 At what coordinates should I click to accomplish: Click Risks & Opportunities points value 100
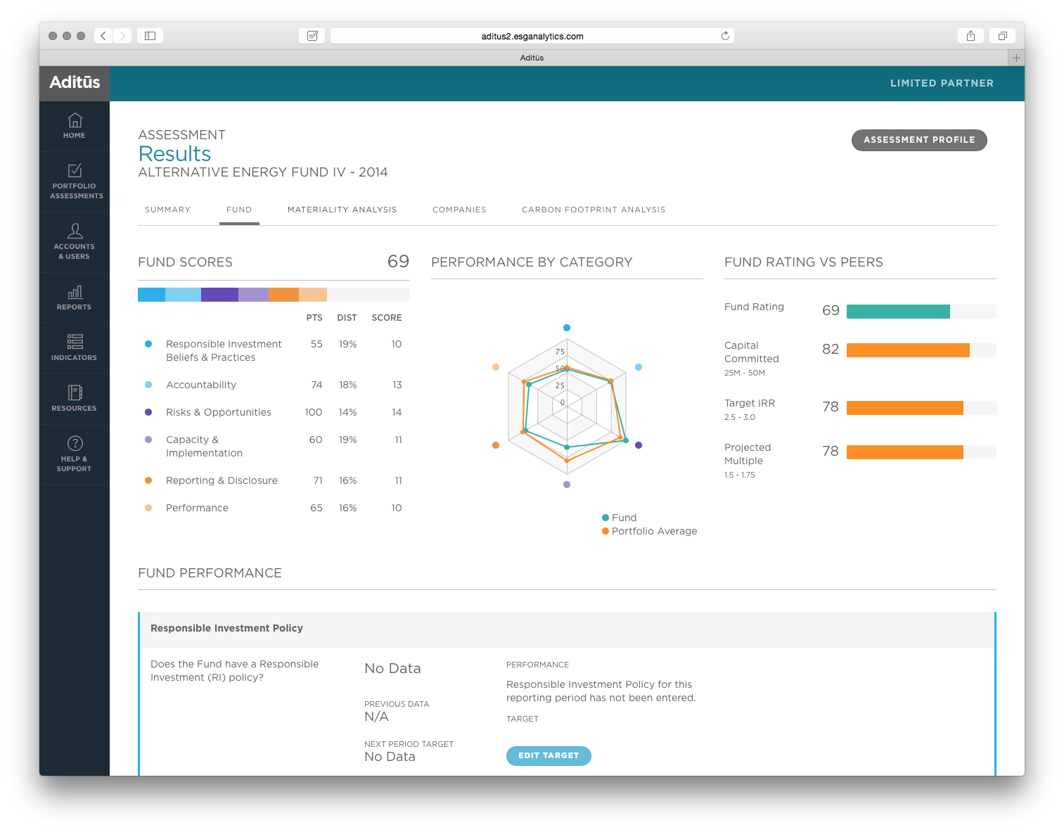314,412
